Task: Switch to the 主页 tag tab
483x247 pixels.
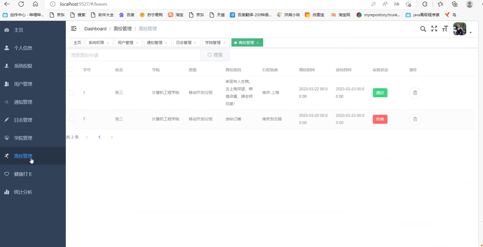Action: click(77, 42)
